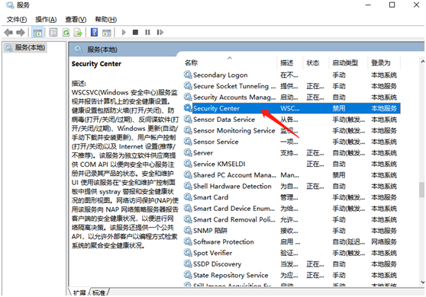Click the Forward arrow toolbar icon
This screenshot has width=426, height=297.
click(21, 33)
